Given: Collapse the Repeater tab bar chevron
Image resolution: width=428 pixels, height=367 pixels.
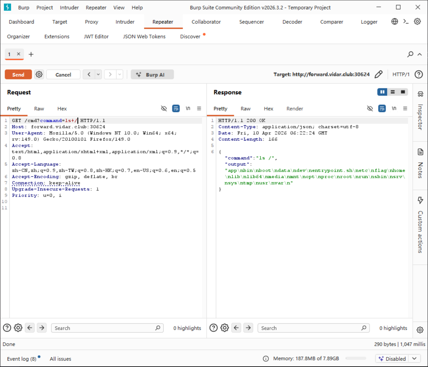Looking at the screenshot, I should tap(419, 55).
